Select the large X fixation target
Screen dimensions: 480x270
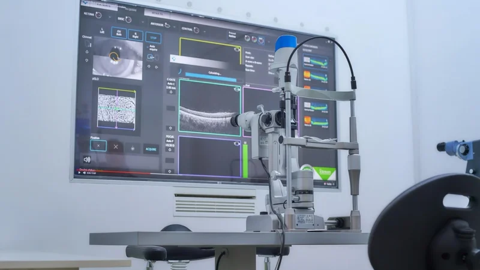tap(116, 147)
